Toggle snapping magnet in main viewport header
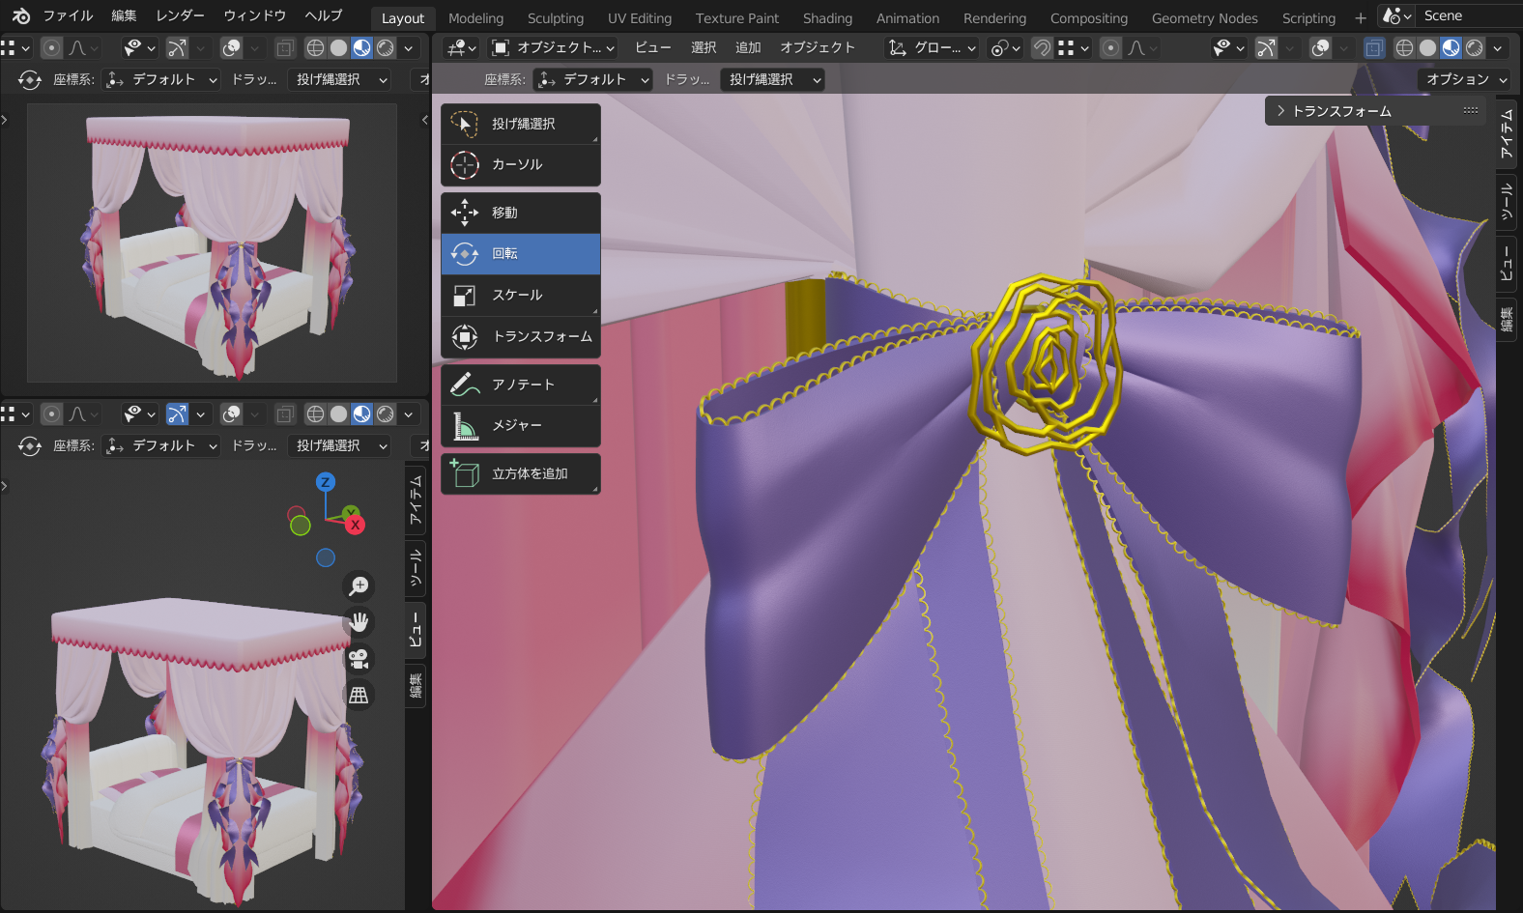The image size is (1523, 913). 1042,47
